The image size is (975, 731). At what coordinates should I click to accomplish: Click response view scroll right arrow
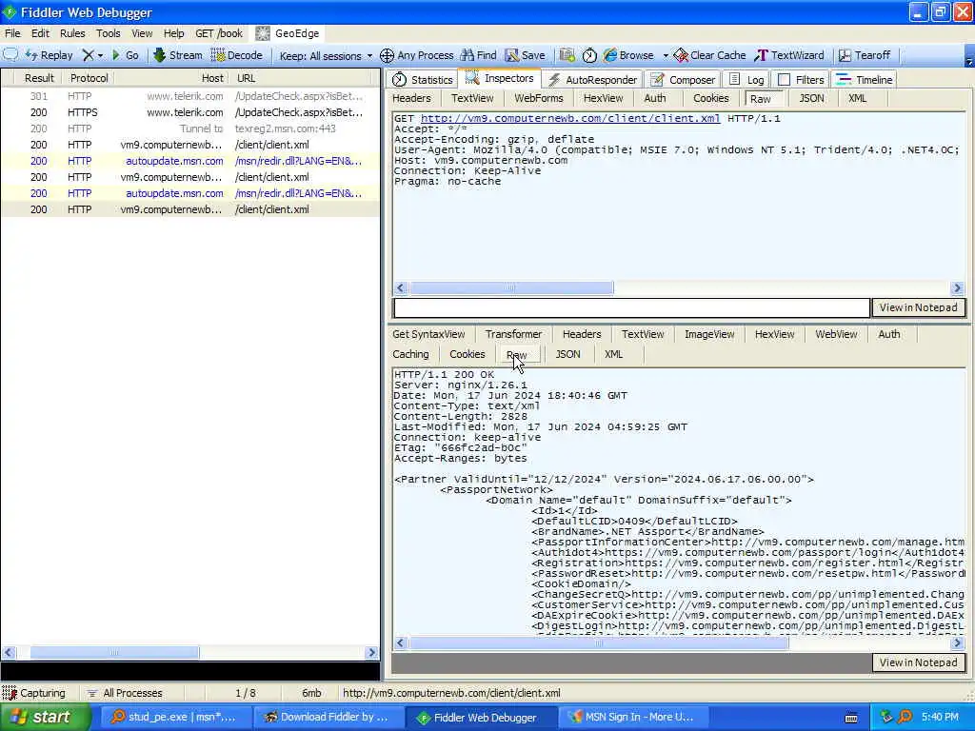958,642
